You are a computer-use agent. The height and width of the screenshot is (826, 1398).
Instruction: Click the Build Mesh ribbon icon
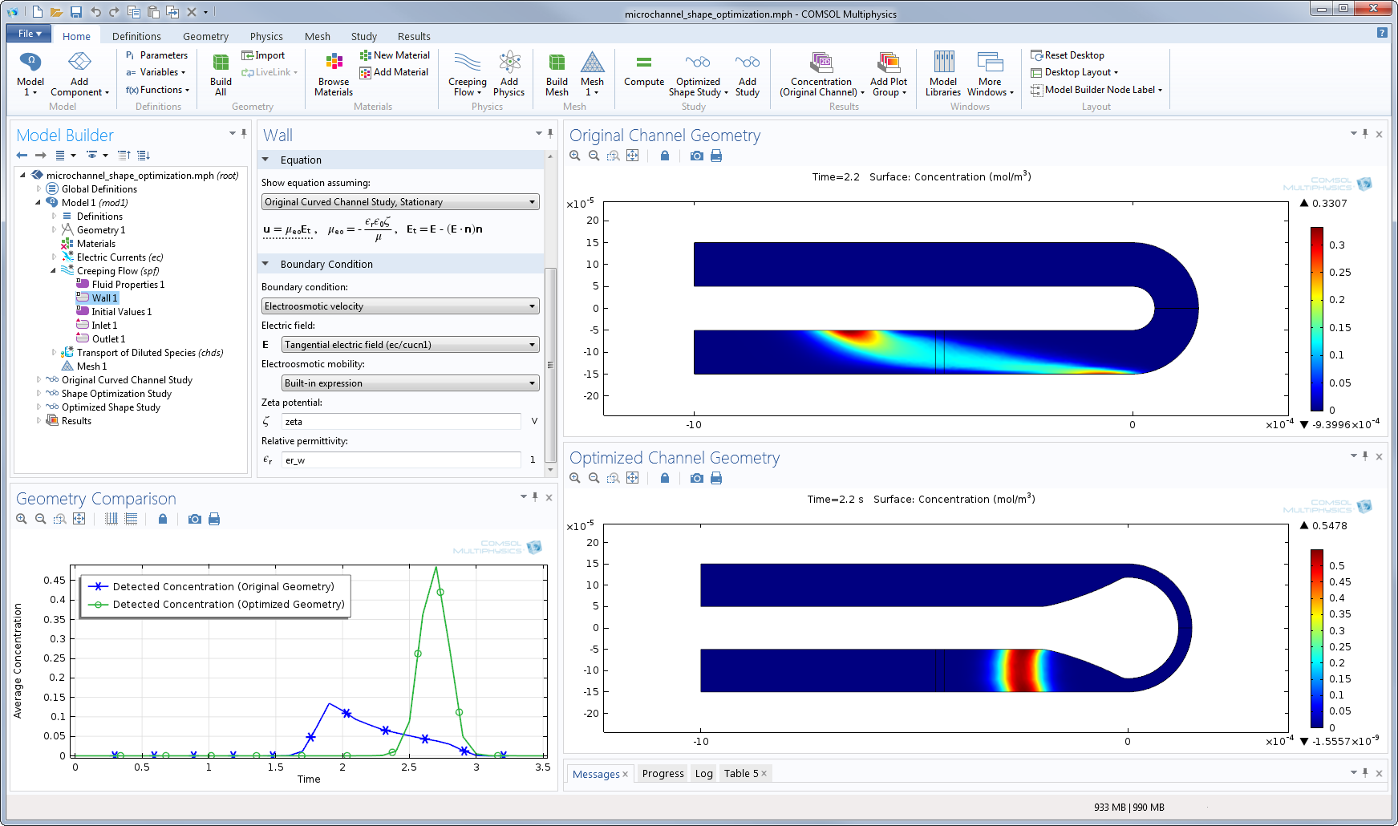pyautogui.click(x=557, y=63)
